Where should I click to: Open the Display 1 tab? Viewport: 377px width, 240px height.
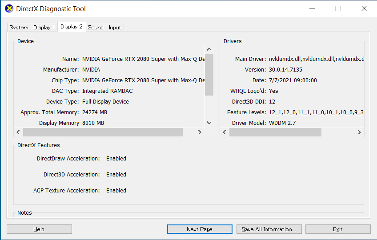(44, 28)
